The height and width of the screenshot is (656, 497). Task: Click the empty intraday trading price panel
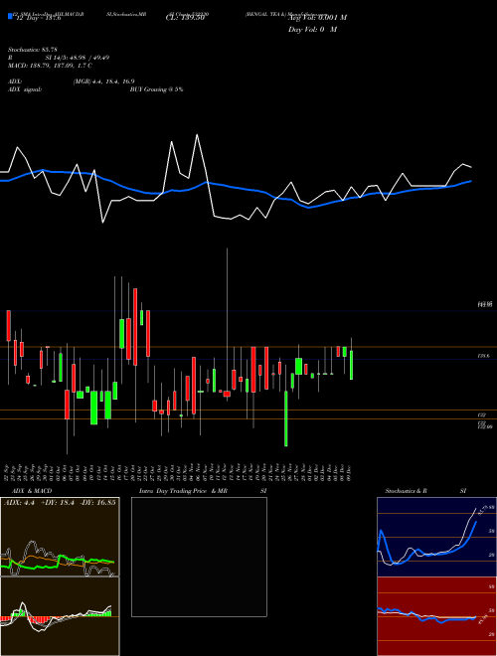click(199, 557)
